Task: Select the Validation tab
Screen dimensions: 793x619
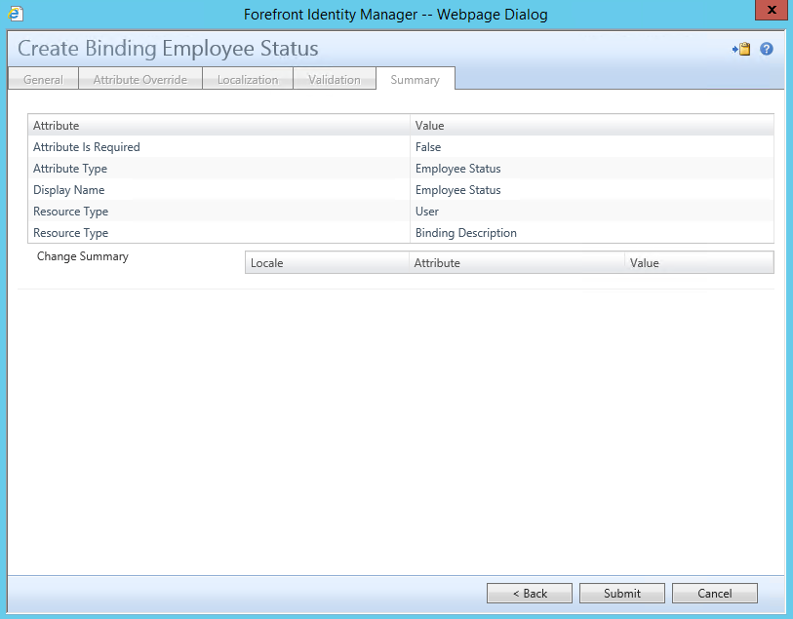Action: (x=335, y=79)
